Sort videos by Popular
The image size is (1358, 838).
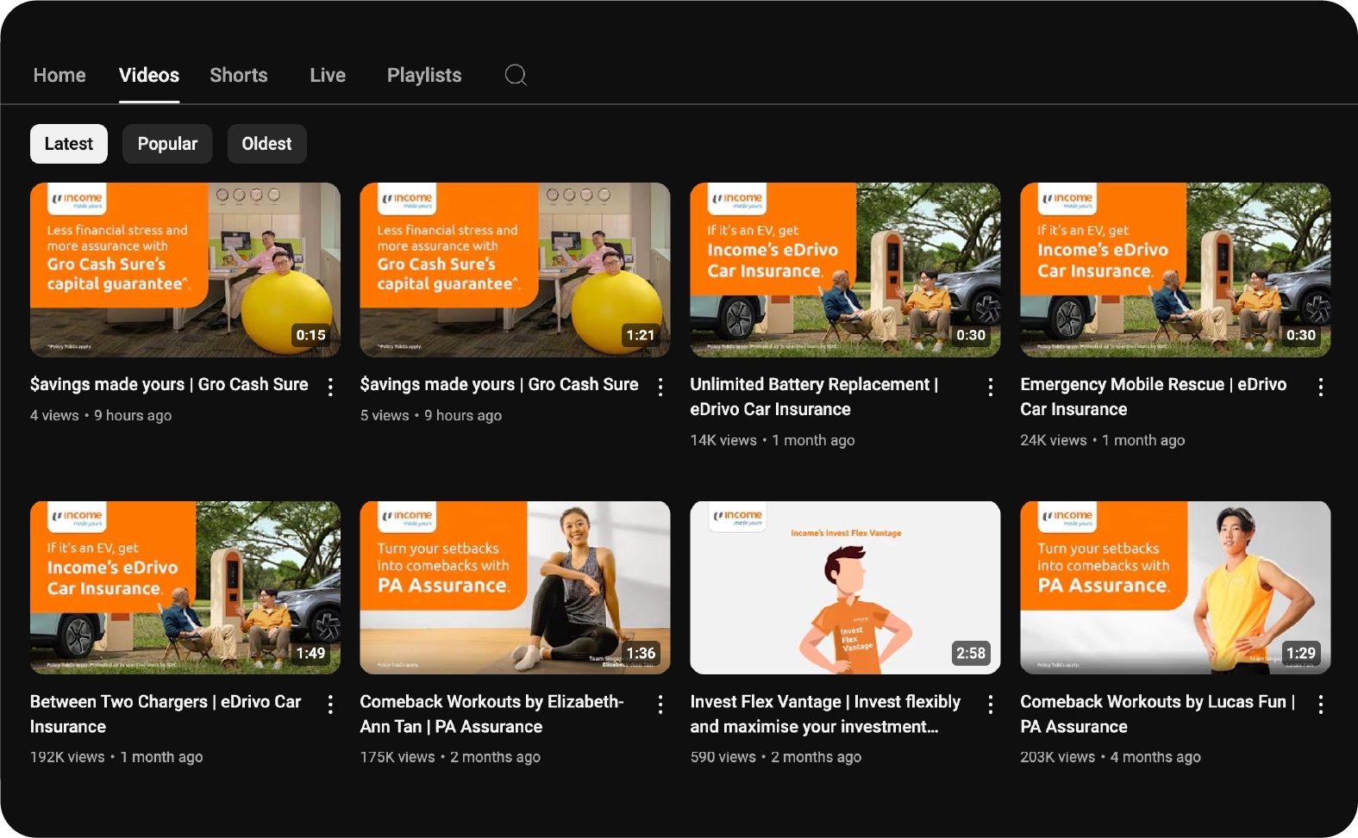click(167, 144)
